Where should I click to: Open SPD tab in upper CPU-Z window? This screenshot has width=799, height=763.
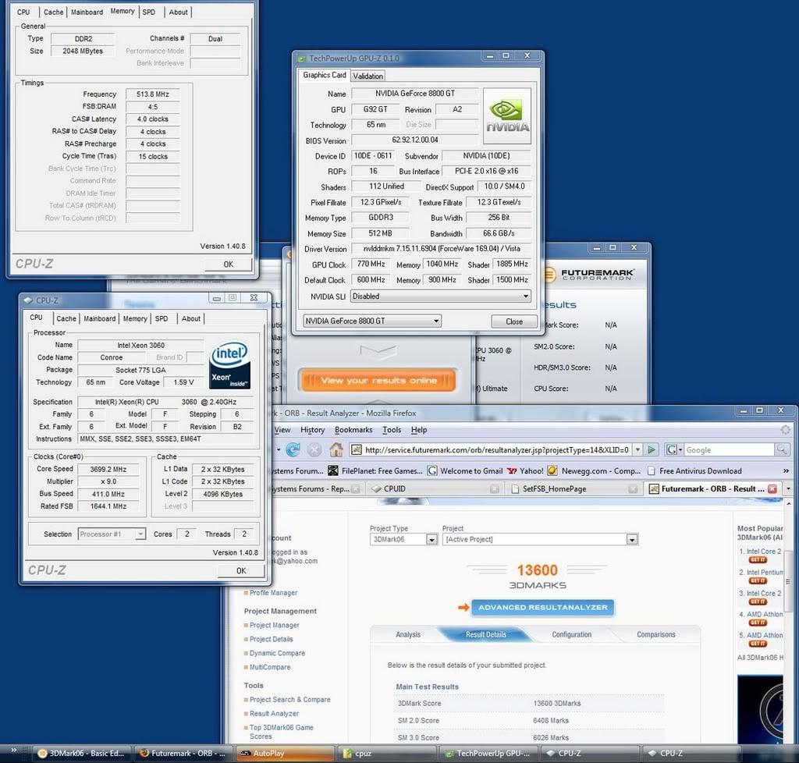click(x=149, y=12)
